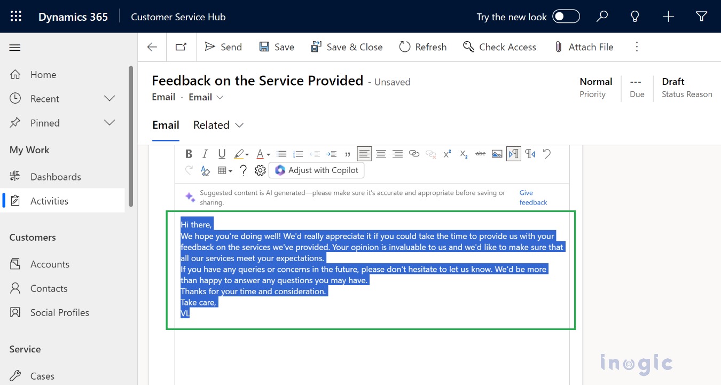Viewport: 721px width, 385px height.
Task: Open search from the top navigation bar
Action: coord(602,17)
